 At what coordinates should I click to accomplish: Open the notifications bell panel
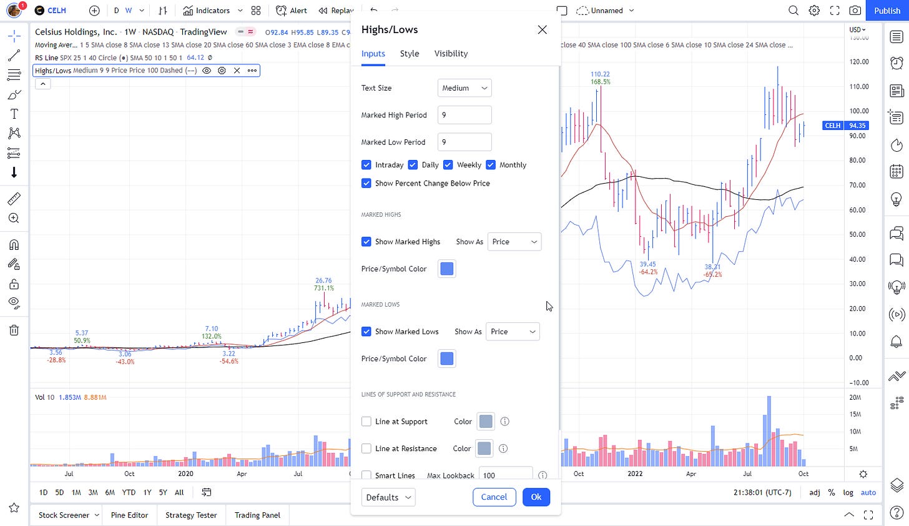(897, 341)
